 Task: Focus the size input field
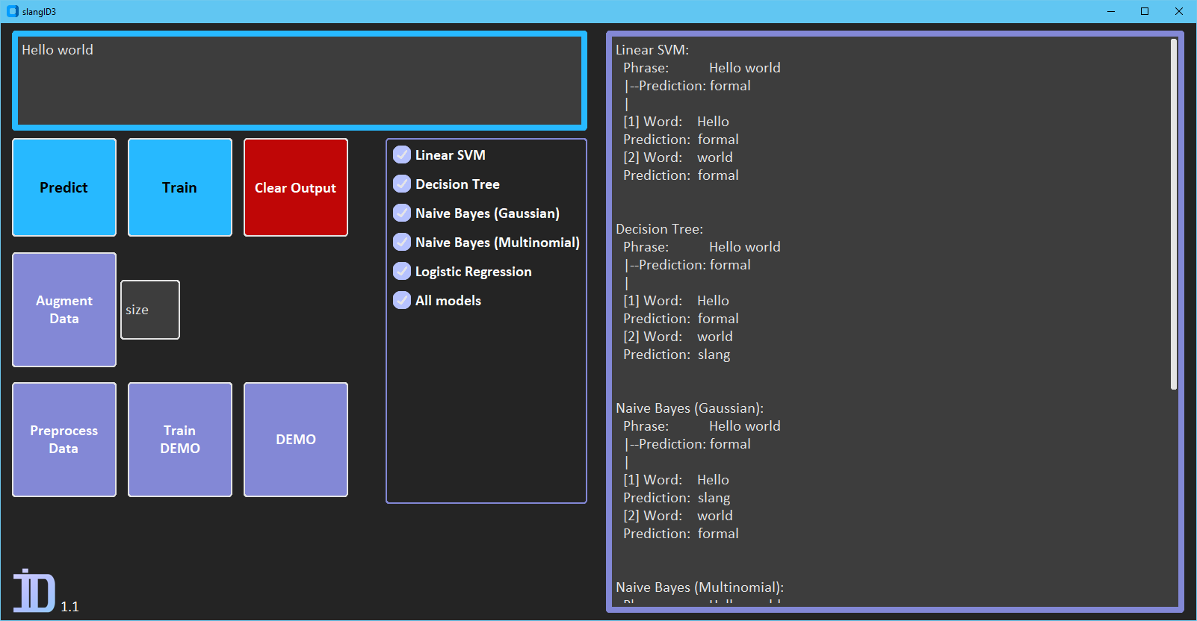[150, 310]
